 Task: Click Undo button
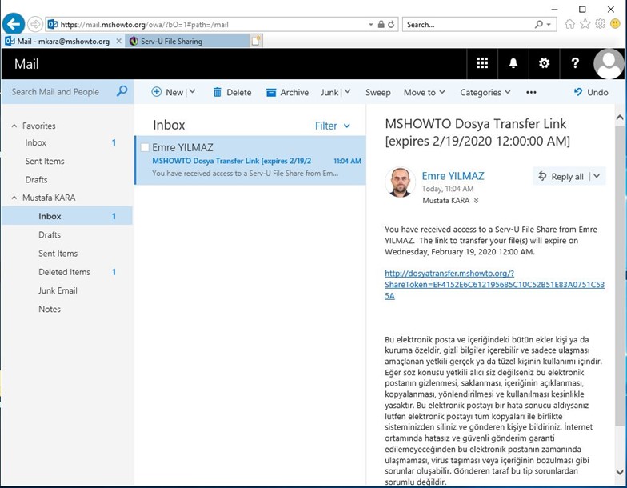tap(591, 92)
